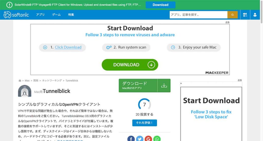Click the green shield icon in top banner
This screenshot has height=141, width=263.
pyautogui.click(x=10, y=5)
